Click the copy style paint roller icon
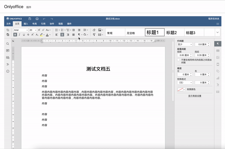This screenshot has height=149, width=225. pyautogui.click(x=94, y=35)
